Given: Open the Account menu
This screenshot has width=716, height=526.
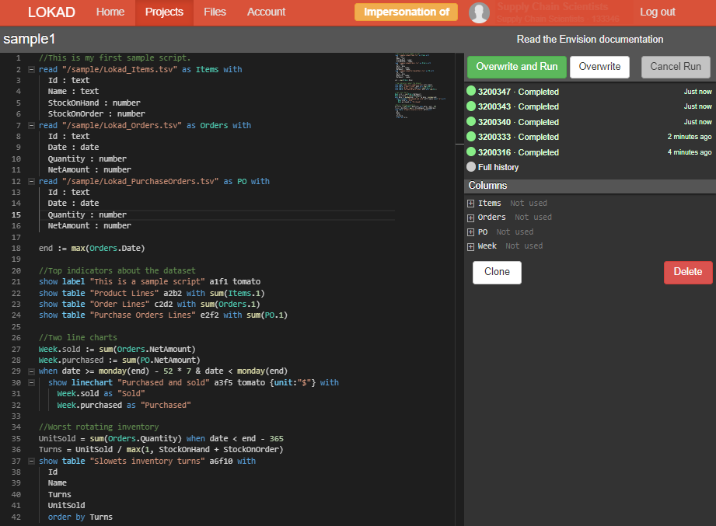Looking at the screenshot, I should [x=266, y=12].
